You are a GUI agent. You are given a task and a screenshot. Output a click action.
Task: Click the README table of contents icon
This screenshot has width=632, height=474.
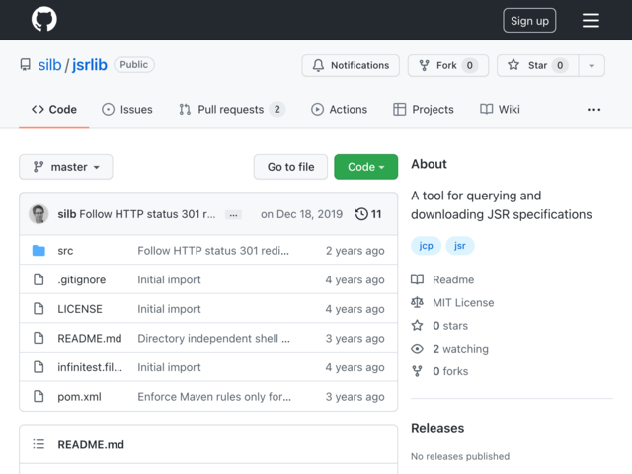click(x=39, y=444)
